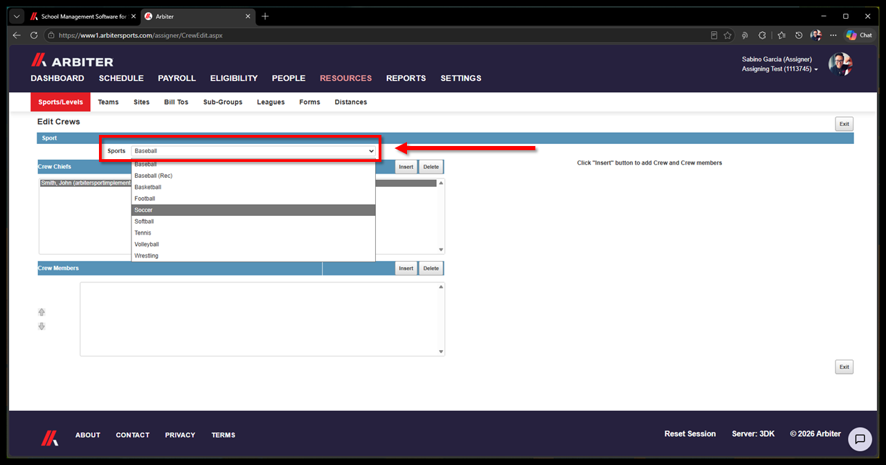Open the Resources menu
The width and height of the screenshot is (886, 465).
tap(345, 78)
